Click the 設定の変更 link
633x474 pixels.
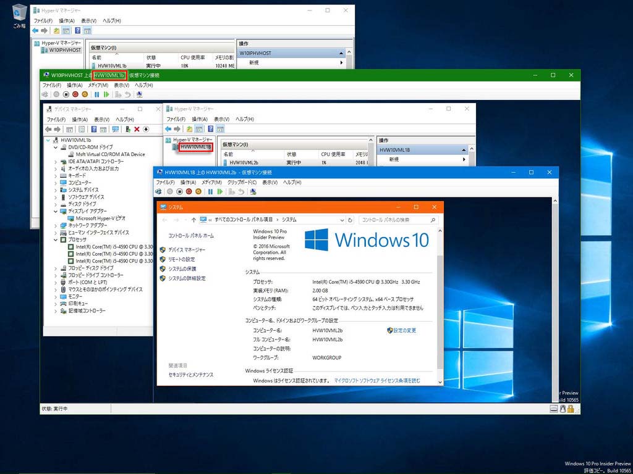point(404,331)
